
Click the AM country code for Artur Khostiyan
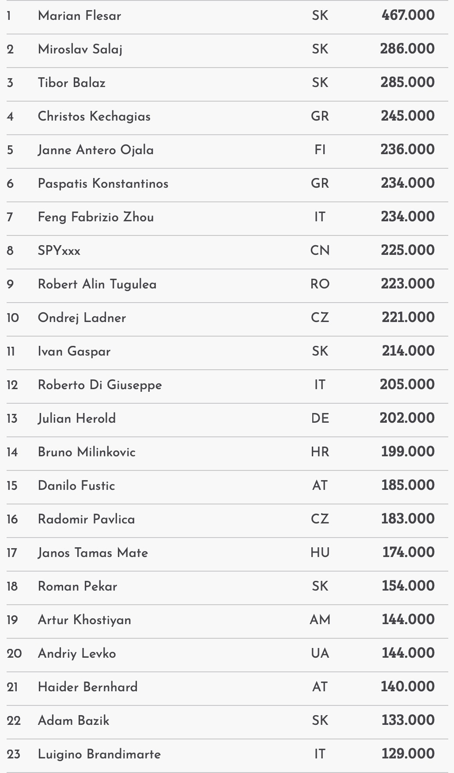pyautogui.click(x=320, y=620)
